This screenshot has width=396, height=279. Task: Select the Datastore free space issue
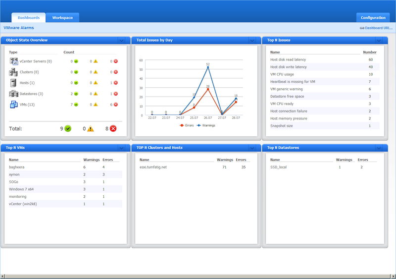[x=325, y=96]
